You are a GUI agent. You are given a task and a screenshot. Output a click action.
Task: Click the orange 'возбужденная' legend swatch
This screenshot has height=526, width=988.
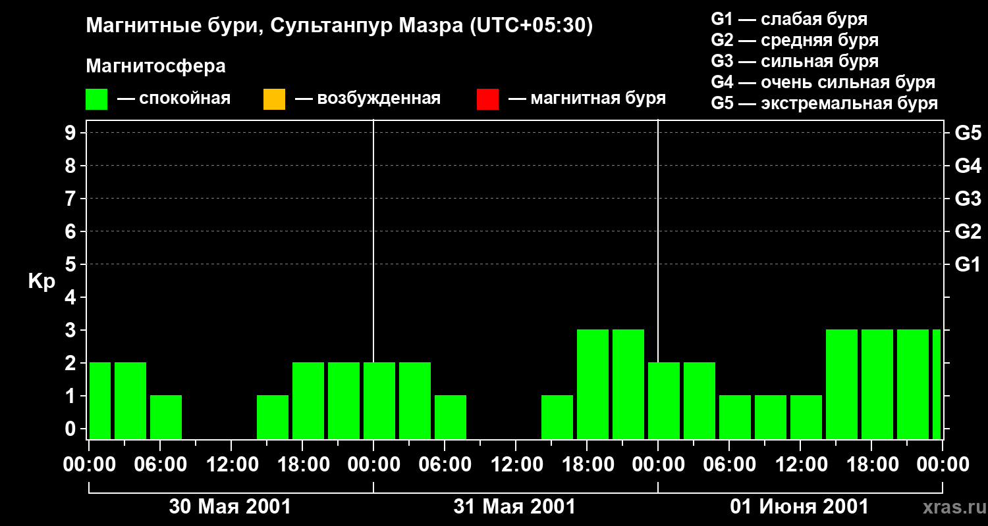[x=274, y=99]
